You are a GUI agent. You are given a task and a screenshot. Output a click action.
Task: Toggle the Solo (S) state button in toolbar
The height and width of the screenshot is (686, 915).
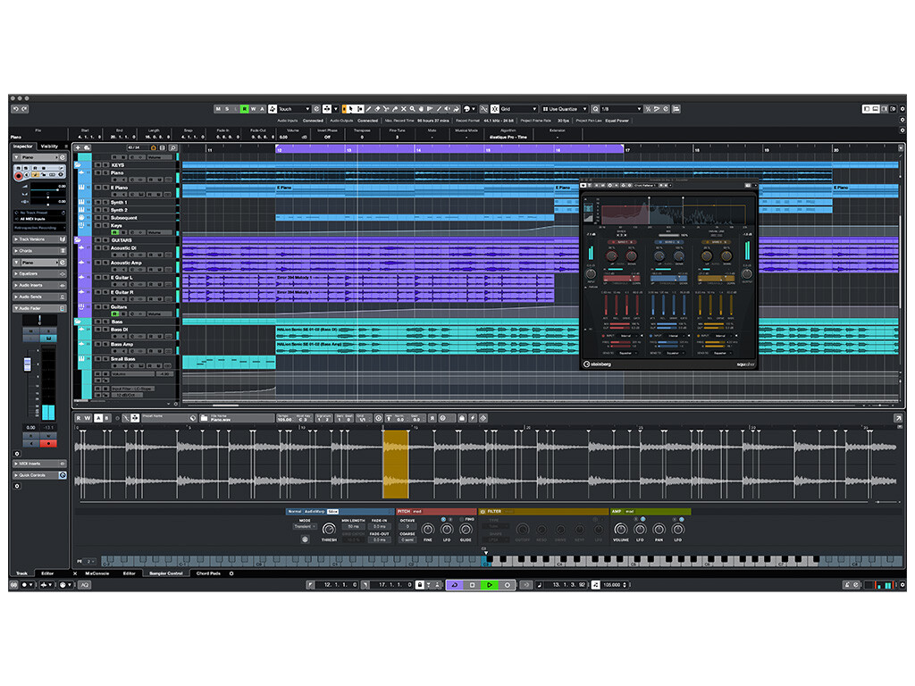(227, 109)
